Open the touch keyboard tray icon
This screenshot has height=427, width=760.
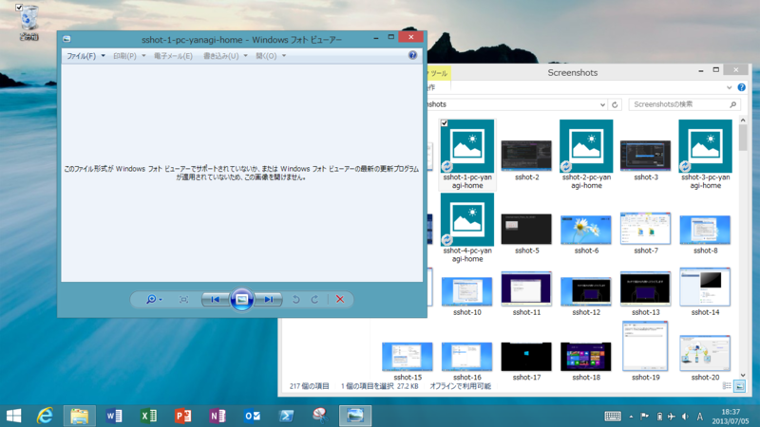point(613,417)
